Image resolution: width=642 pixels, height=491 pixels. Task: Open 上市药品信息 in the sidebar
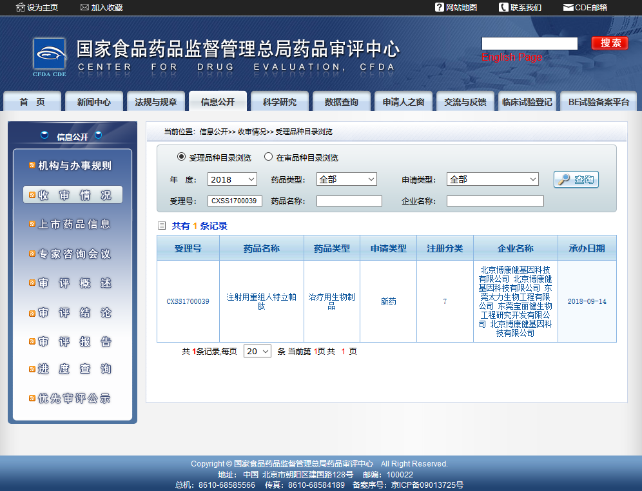click(x=75, y=224)
